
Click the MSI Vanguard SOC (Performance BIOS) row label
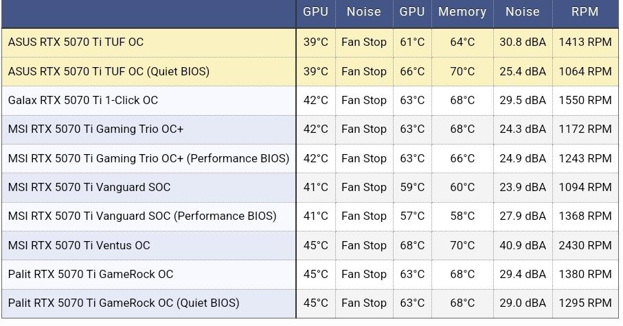(142, 216)
